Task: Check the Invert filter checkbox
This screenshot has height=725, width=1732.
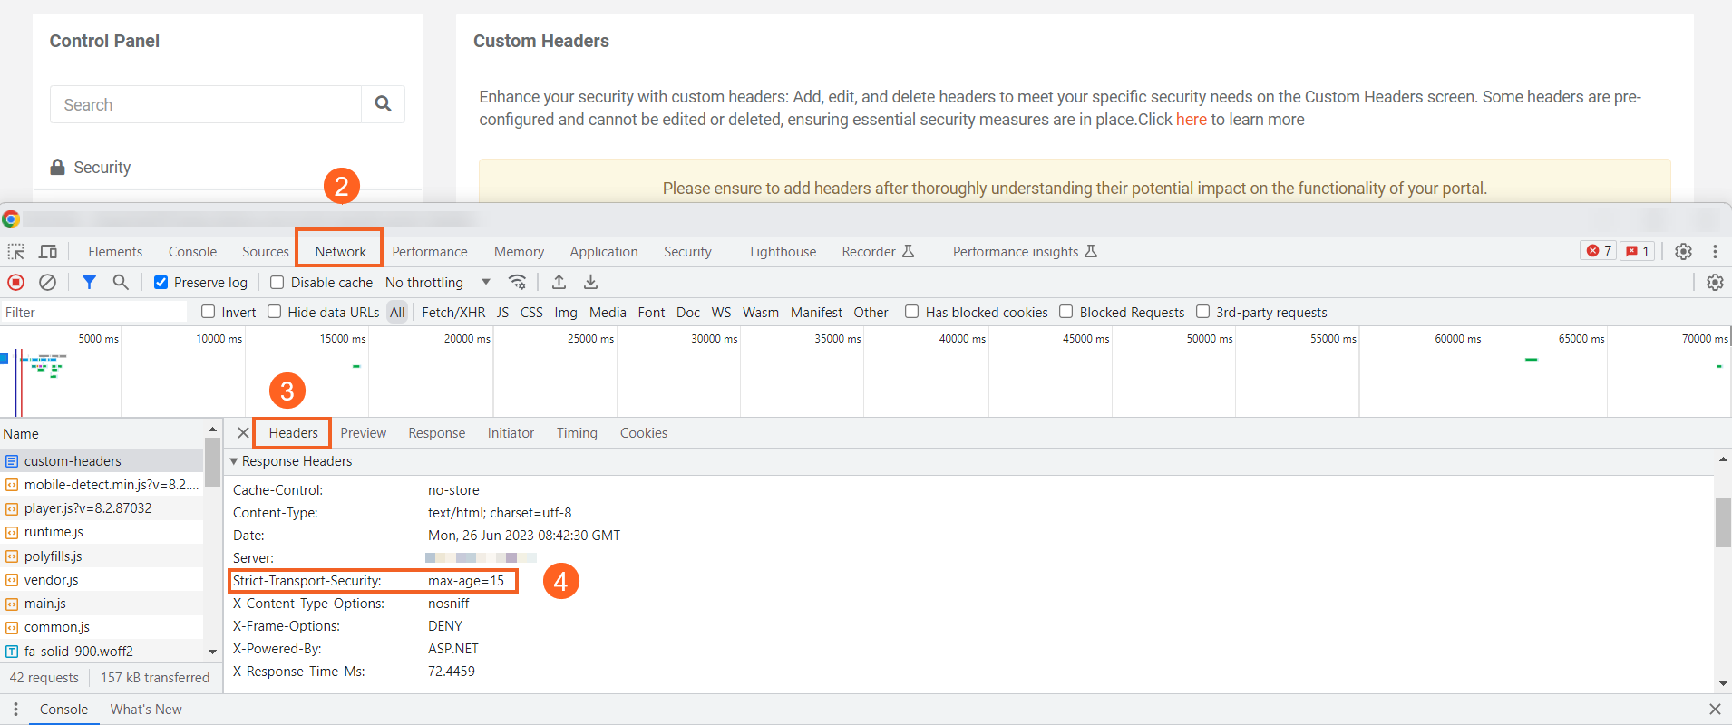Action: 209,312
